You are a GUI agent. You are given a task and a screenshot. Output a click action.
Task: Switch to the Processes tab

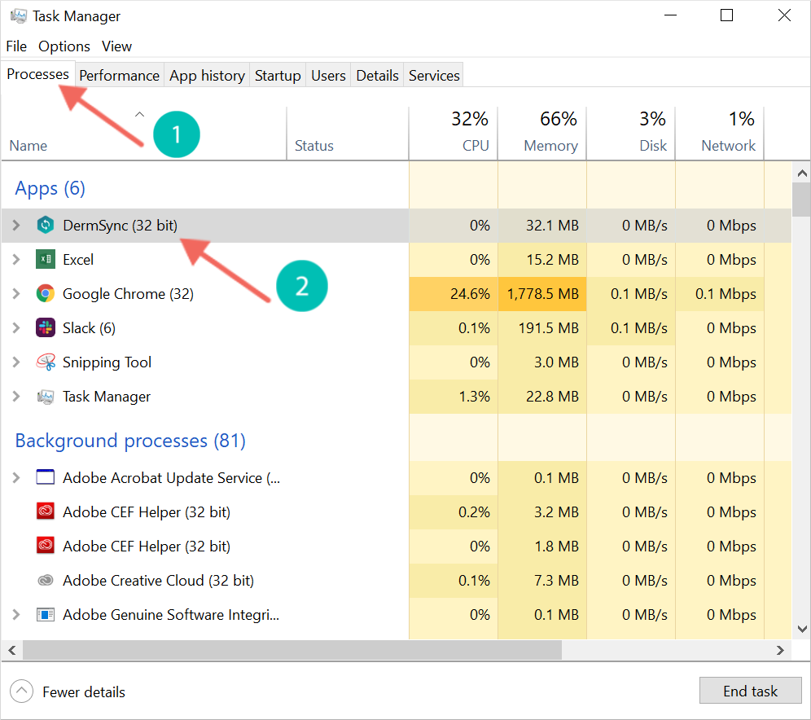pos(37,74)
